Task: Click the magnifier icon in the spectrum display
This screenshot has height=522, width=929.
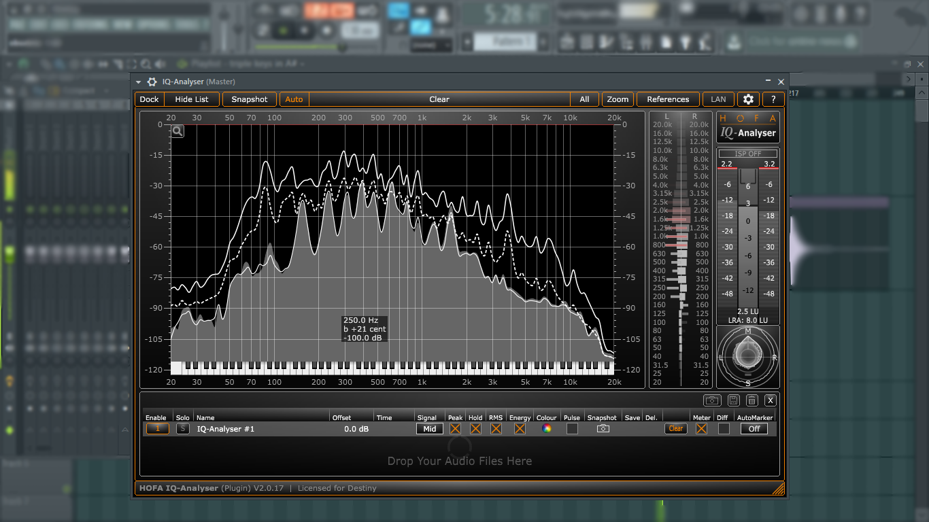Action: click(x=178, y=131)
